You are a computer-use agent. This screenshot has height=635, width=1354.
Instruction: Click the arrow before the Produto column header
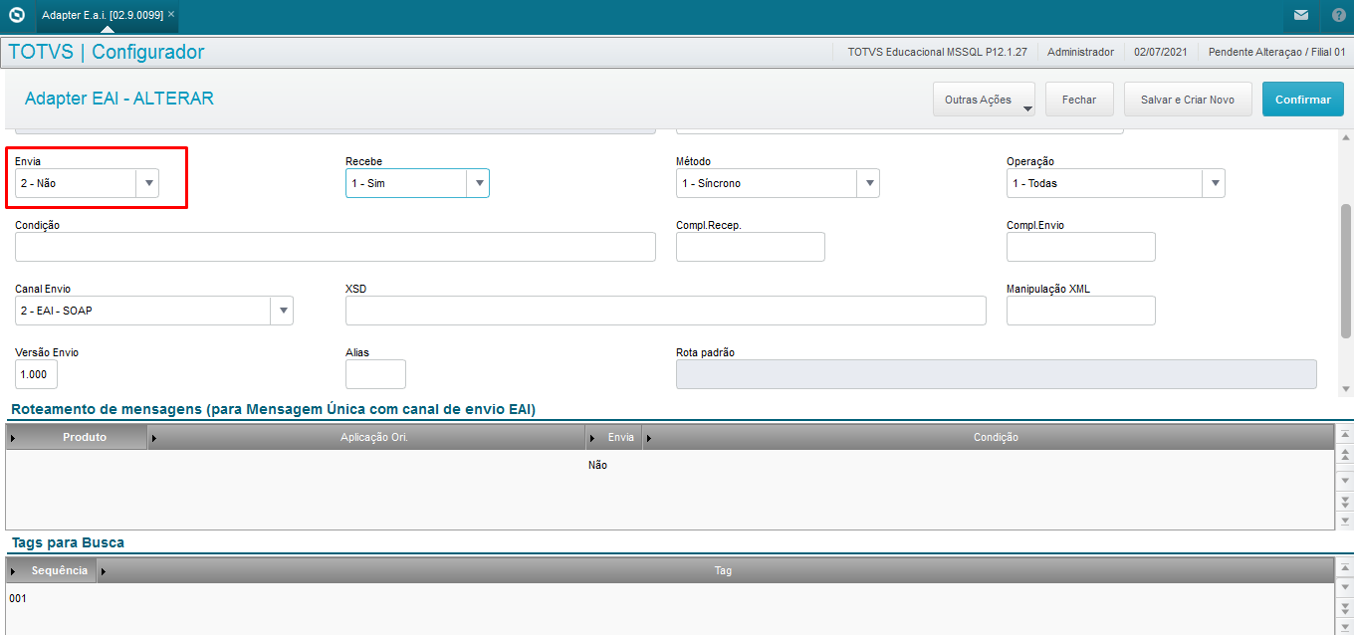13,437
